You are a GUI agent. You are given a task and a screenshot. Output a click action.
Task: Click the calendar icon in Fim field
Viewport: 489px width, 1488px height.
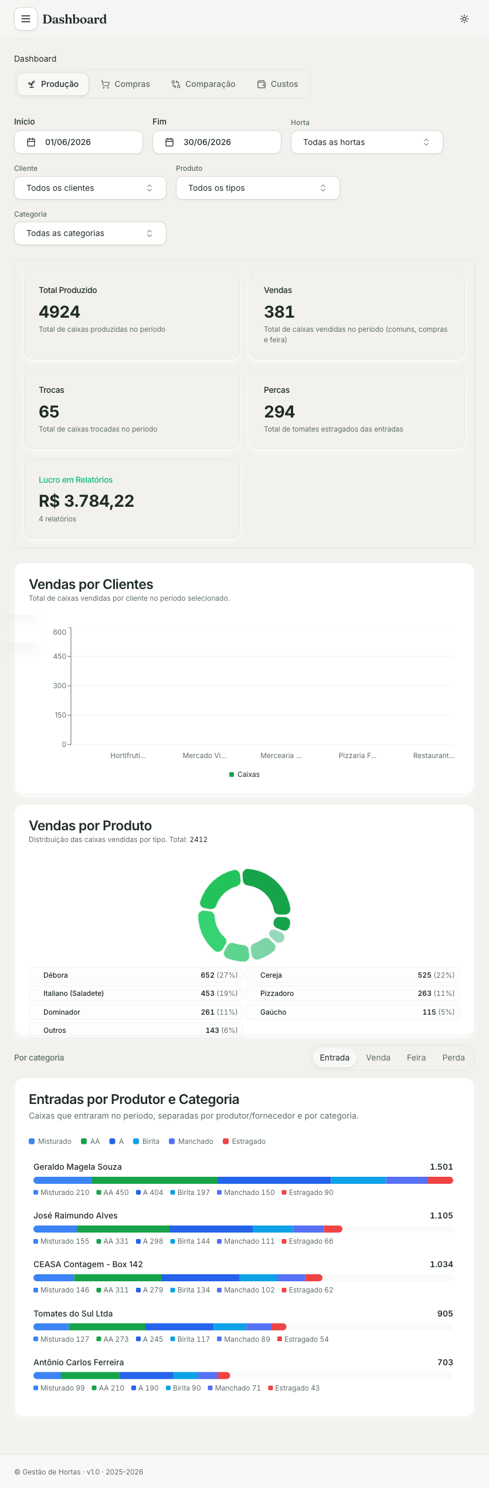(169, 142)
